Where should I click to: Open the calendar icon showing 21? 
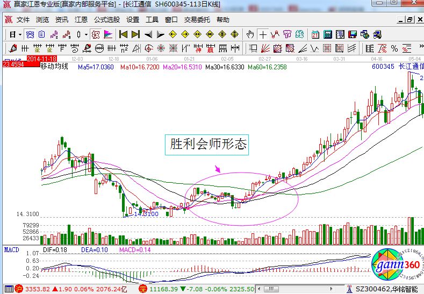[315, 34]
